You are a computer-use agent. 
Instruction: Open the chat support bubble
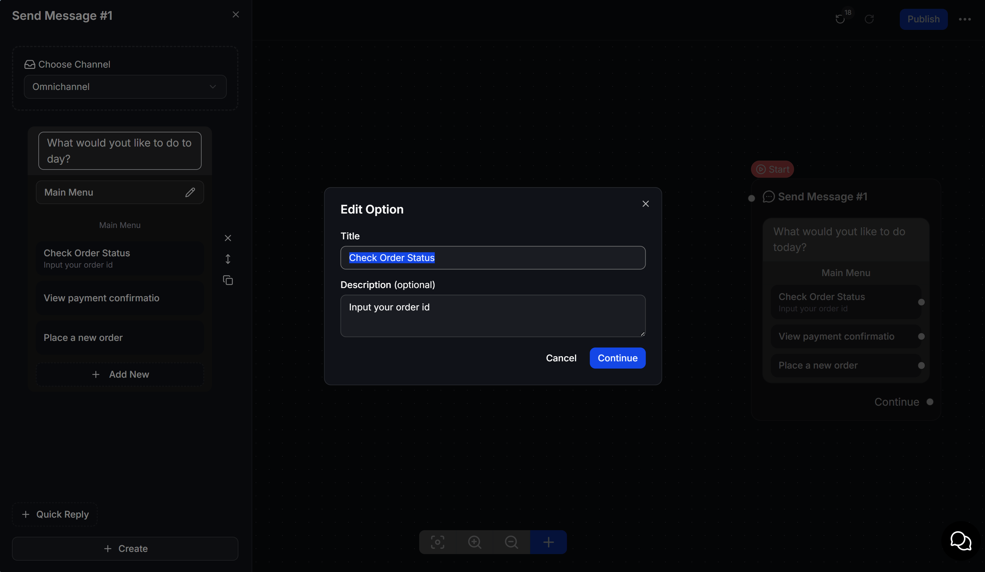pos(961,541)
